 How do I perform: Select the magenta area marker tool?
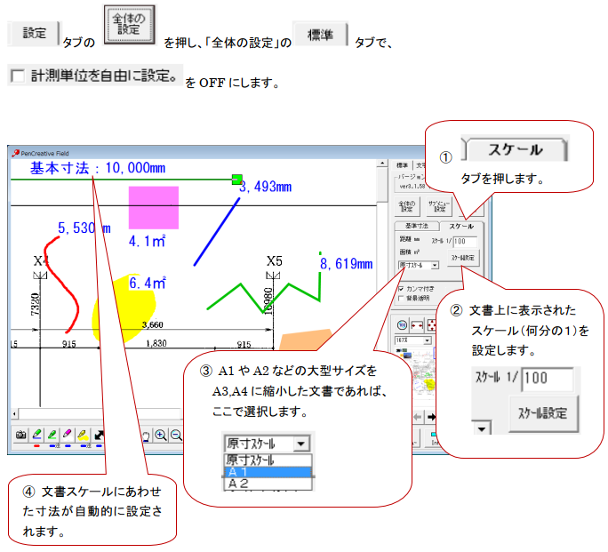click(x=68, y=435)
